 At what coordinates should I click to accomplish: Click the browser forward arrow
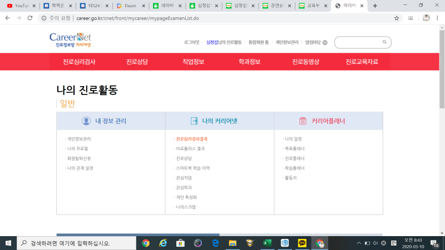[19, 18]
